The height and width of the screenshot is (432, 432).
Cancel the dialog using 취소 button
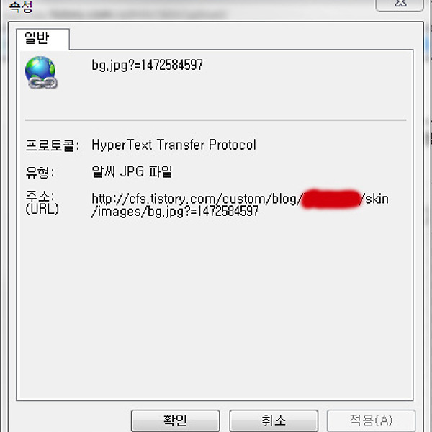click(x=274, y=420)
